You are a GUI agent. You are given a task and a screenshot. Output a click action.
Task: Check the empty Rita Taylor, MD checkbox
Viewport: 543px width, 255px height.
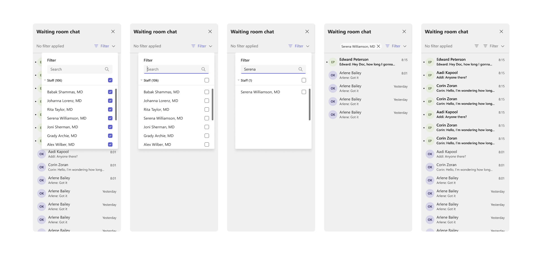coord(207,109)
